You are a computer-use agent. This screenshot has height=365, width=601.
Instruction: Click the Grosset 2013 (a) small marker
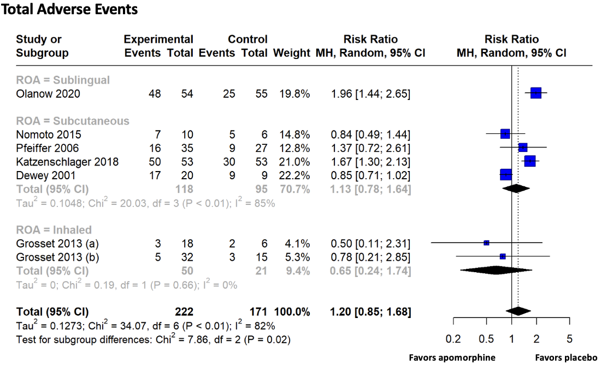point(486,242)
